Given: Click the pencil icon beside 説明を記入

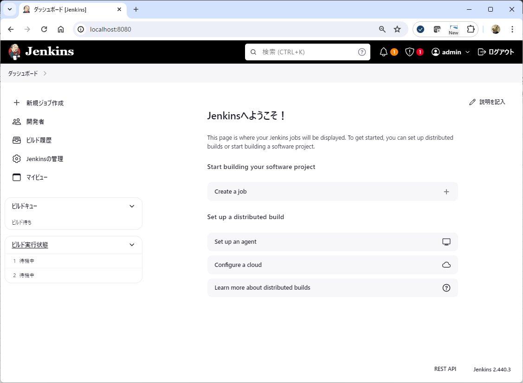Looking at the screenshot, I should [x=472, y=102].
